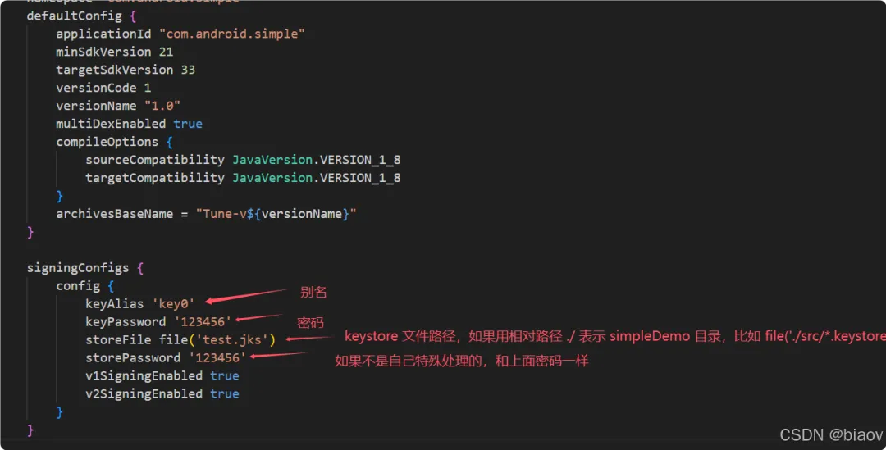The image size is (886, 450).
Task: Click the config block name
Action: (x=78, y=286)
